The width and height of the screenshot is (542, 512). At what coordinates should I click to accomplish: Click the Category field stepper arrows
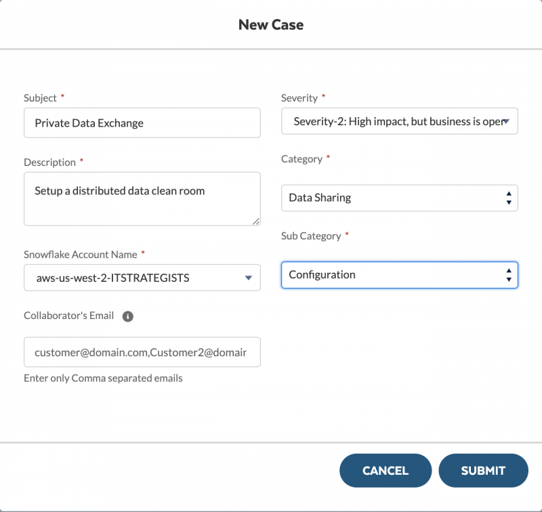tap(508, 198)
